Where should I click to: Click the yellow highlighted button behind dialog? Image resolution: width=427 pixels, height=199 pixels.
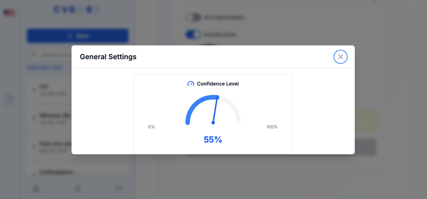pos(365,121)
